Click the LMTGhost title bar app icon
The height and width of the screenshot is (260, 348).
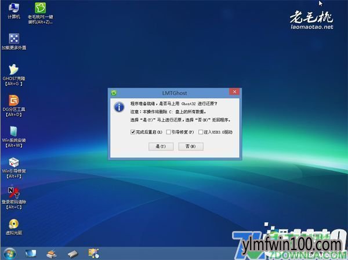tap(114, 93)
